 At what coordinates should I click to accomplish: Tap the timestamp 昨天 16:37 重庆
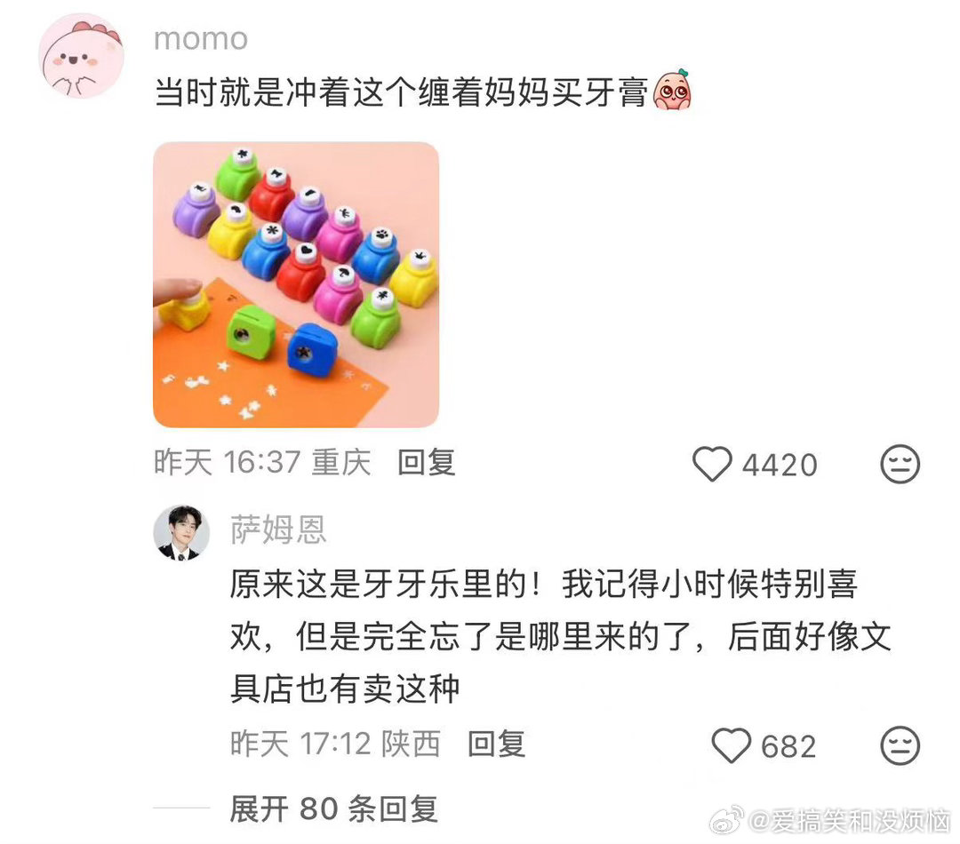coord(262,462)
